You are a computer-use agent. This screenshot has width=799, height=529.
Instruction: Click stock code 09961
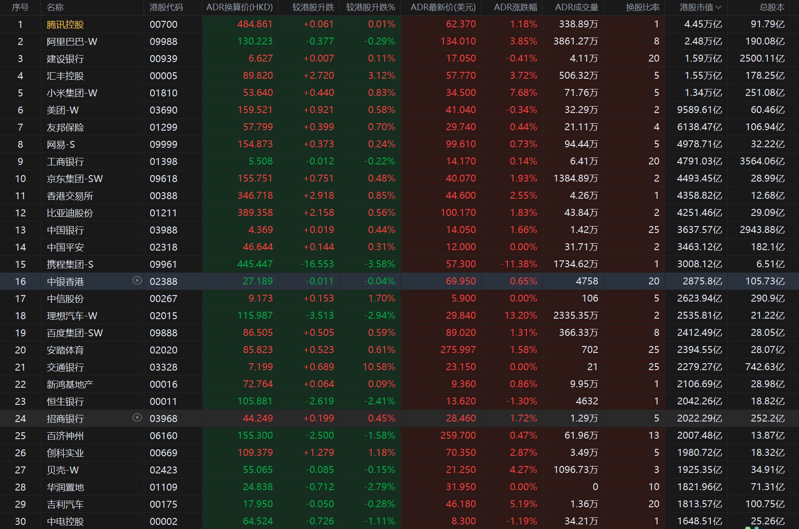[163, 264]
